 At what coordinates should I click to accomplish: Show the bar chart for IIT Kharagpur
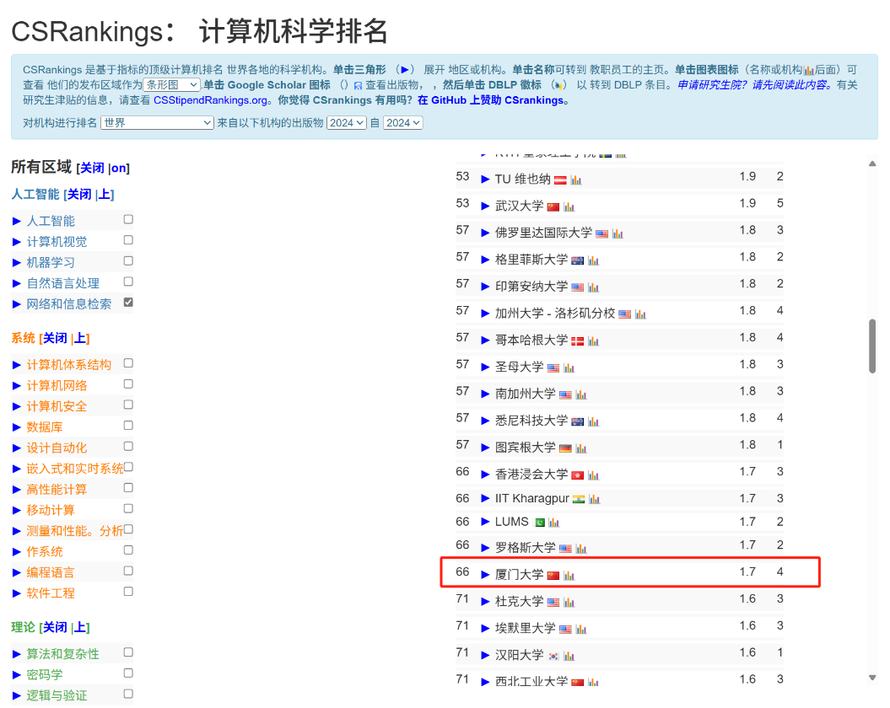point(595,500)
